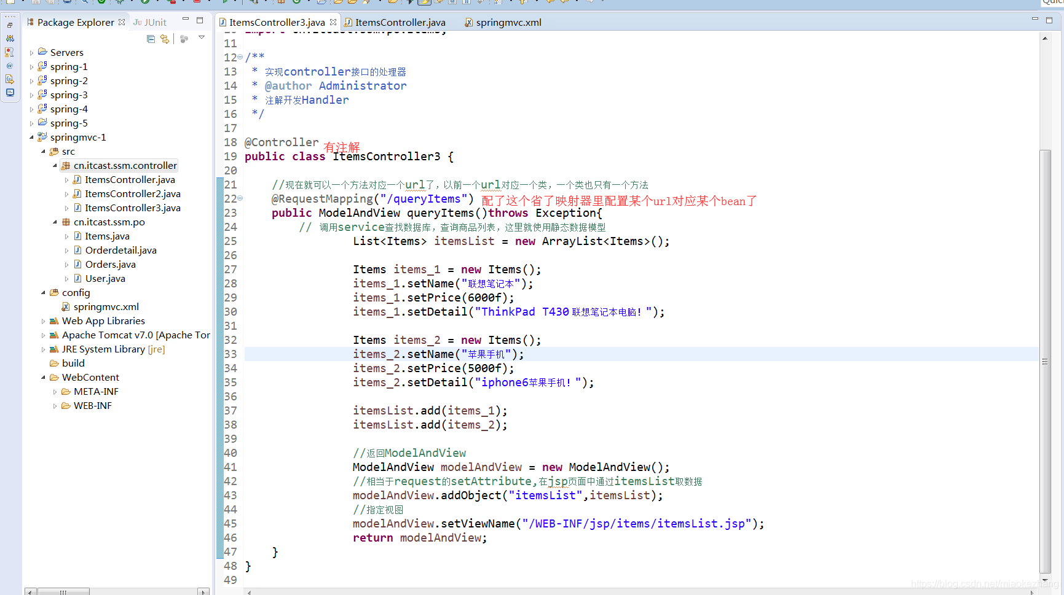Click the editor scroll up arrow
1064x595 pixels.
(x=1045, y=38)
